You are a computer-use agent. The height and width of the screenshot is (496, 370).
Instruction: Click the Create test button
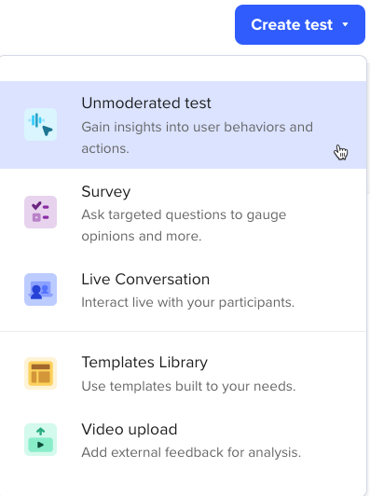tap(300, 24)
